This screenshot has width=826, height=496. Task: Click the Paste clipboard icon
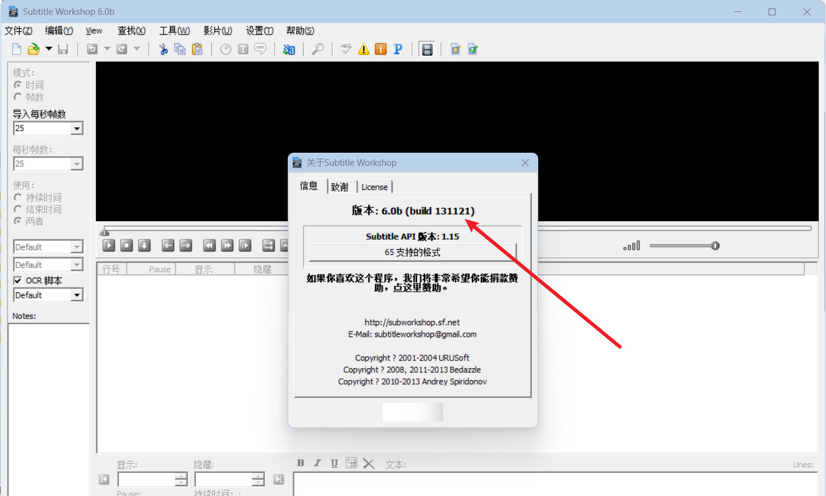click(197, 49)
